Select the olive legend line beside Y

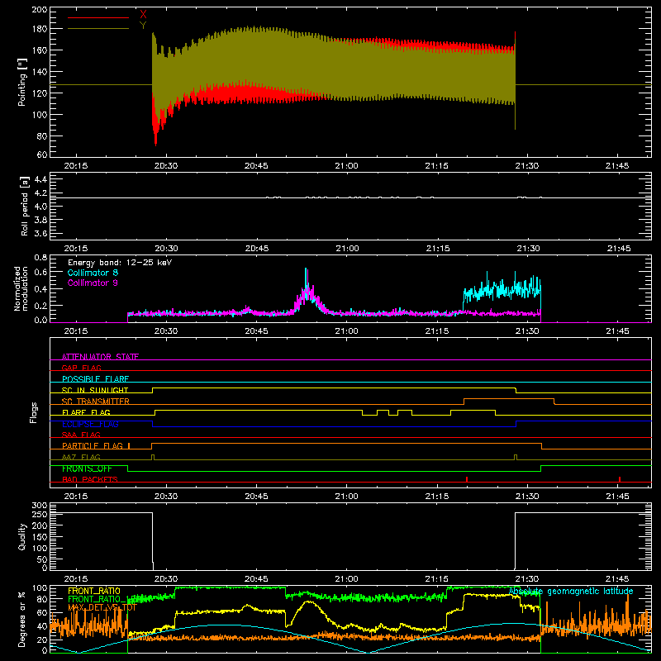(98, 28)
